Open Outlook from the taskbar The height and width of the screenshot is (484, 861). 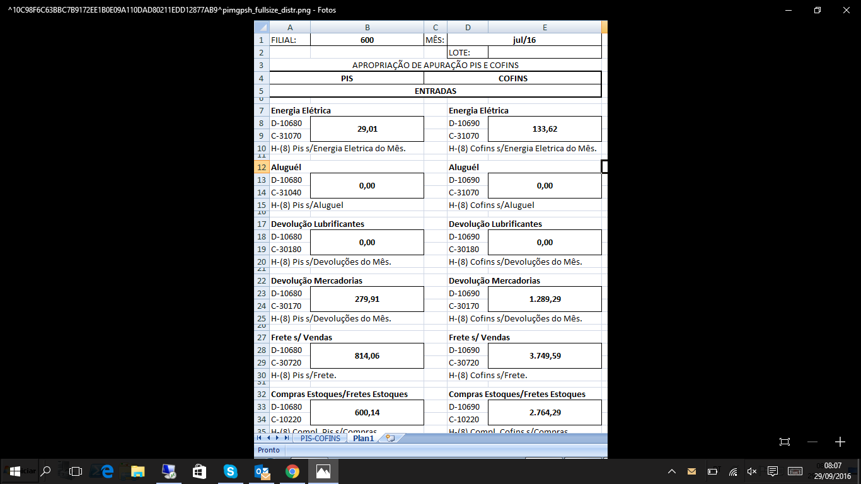261,471
